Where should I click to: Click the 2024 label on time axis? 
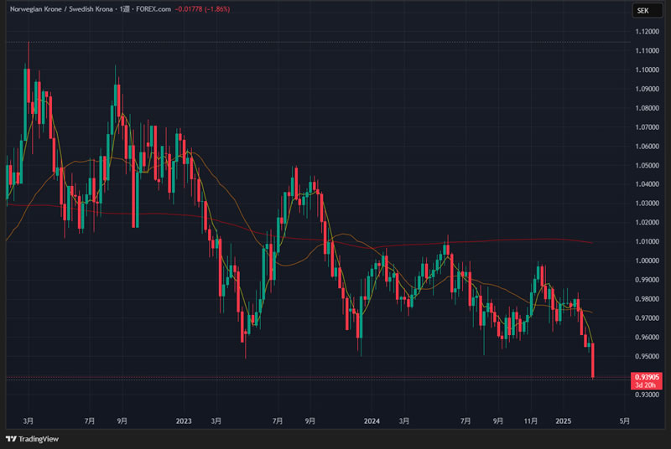(372, 421)
